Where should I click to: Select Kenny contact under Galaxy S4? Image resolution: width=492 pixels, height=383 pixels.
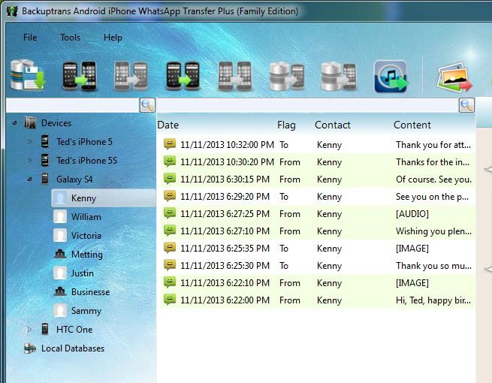[x=104, y=198]
